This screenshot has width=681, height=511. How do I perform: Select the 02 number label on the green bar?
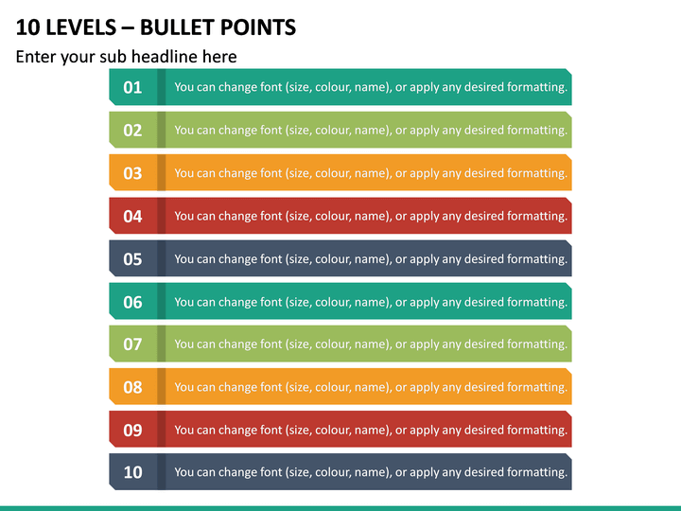pos(132,130)
